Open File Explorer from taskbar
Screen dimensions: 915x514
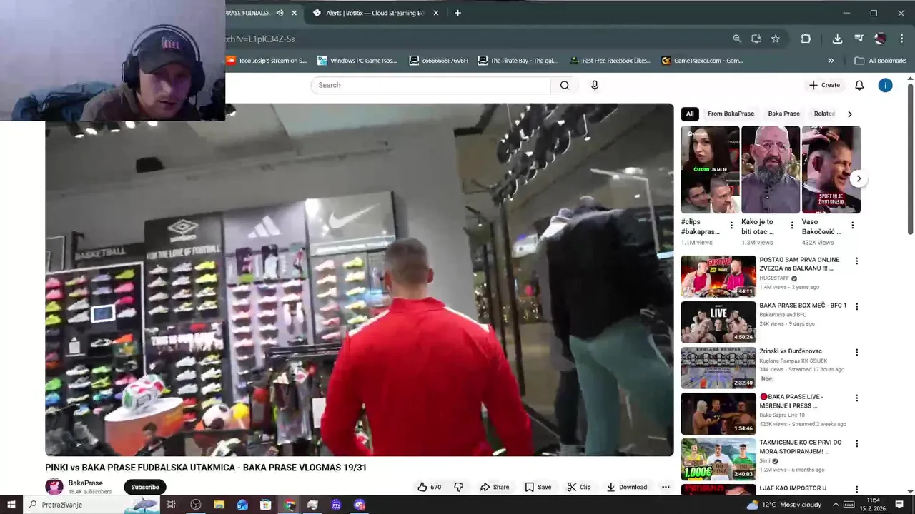click(x=219, y=505)
